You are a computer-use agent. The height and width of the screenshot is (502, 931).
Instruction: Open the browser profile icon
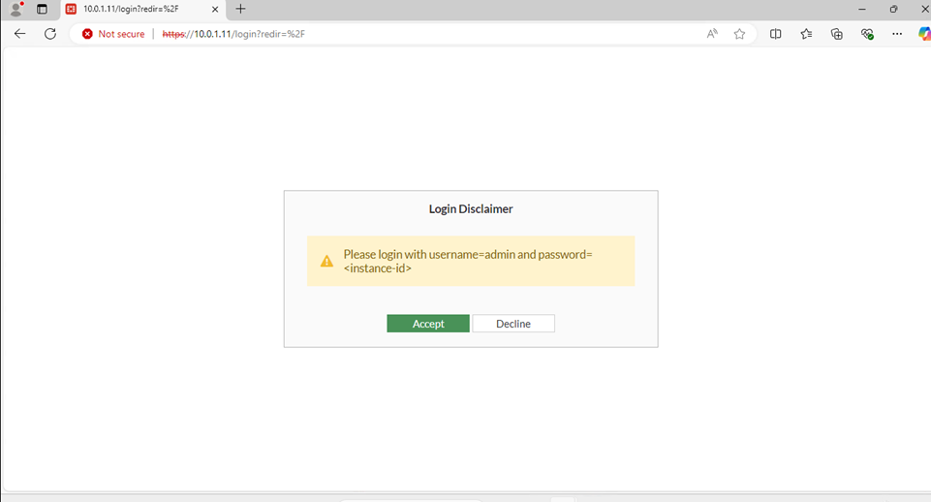point(16,9)
